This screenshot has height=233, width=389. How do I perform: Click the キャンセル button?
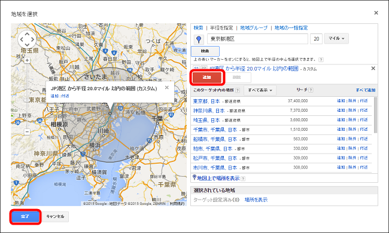[55, 217]
